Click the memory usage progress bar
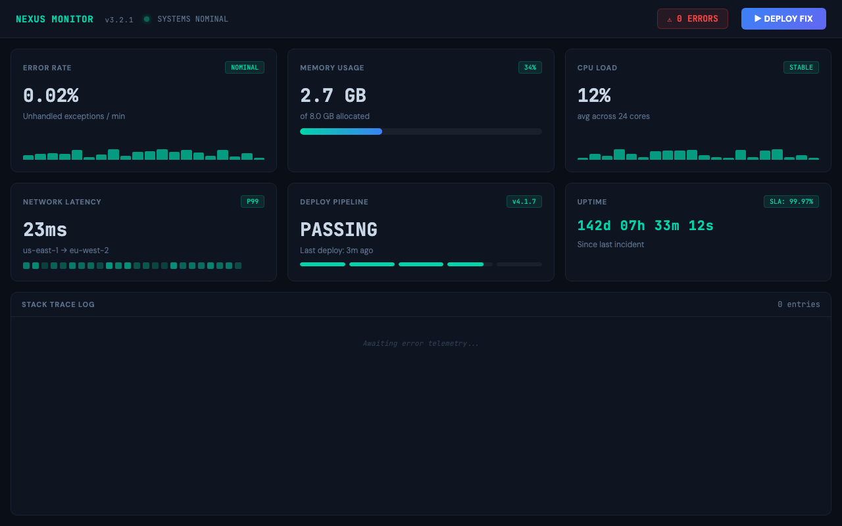 click(x=421, y=131)
